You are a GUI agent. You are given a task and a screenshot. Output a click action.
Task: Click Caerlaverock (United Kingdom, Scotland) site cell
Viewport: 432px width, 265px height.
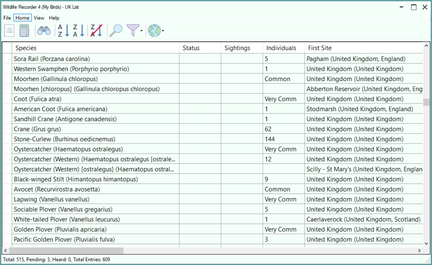click(x=364, y=219)
